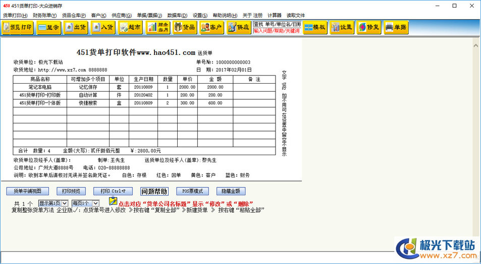This screenshot has height=264, width=481.
Task: Open the 客户(K) menu
Action: (99, 15)
